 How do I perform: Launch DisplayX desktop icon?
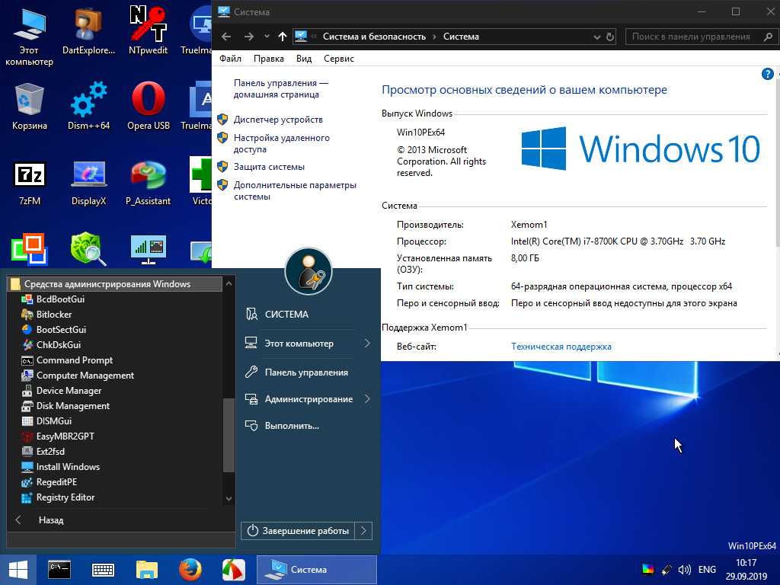tap(88, 183)
